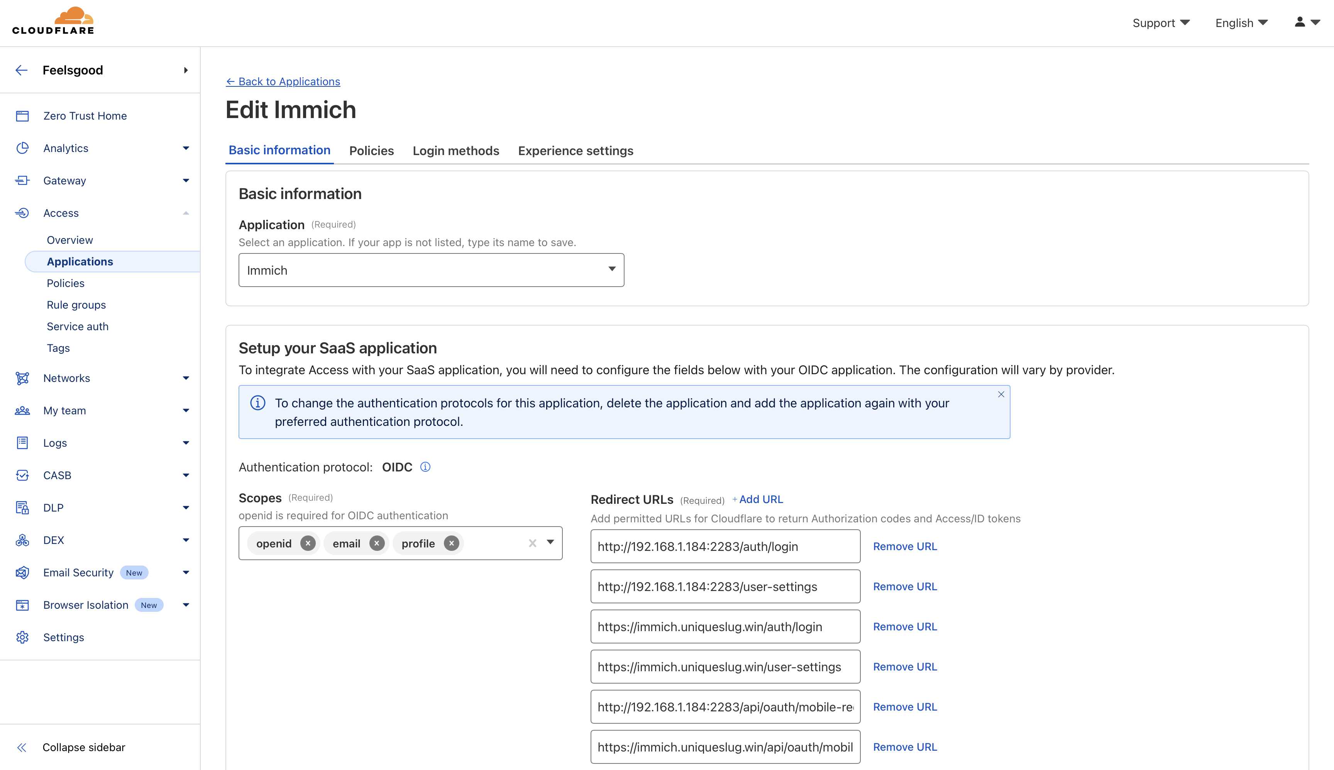Click the OIDC info icon
This screenshot has width=1334, height=770.
click(x=425, y=467)
